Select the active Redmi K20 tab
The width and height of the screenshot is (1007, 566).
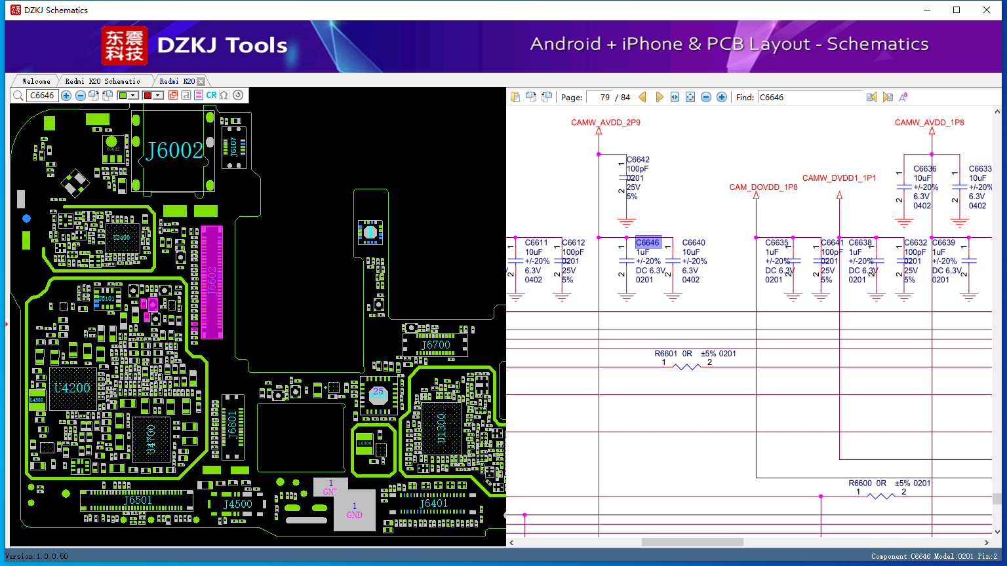(x=177, y=81)
